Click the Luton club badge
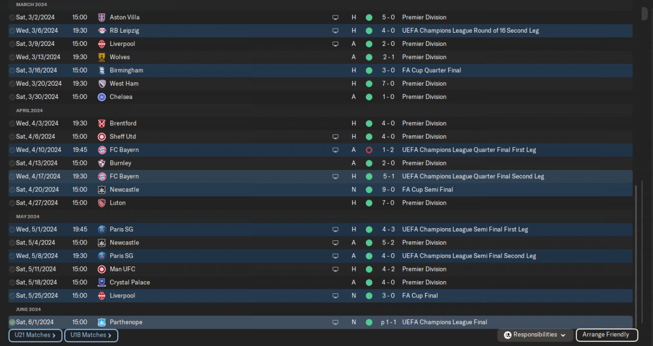This screenshot has width=653, height=346. (102, 203)
